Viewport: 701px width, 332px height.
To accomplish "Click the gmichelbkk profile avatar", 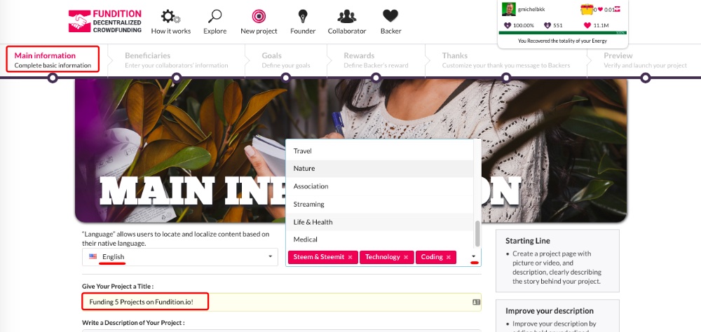I will pos(509,9).
